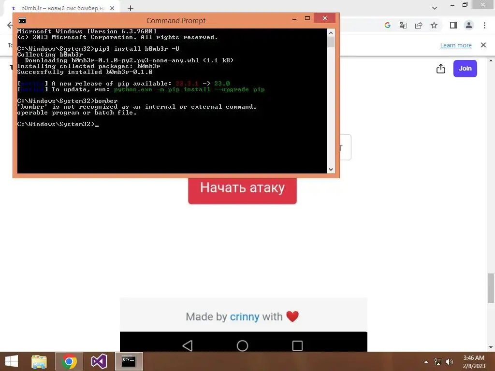The image size is (495, 371).
Task: Open the Windows Start button
Action: (x=12, y=361)
